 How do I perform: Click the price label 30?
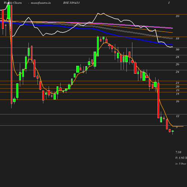pyautogui.click(x=178, y=49)
